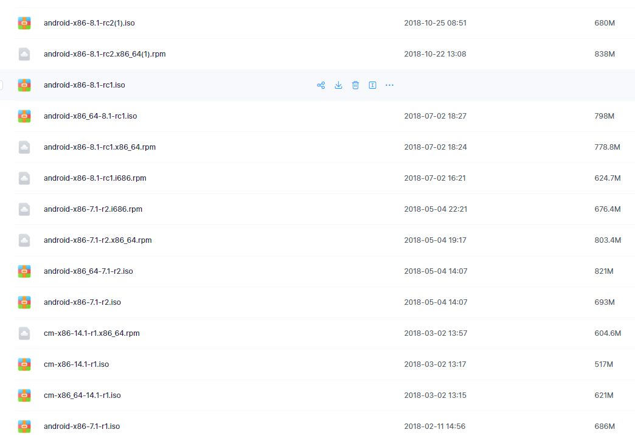Open android-x86-7.1-r2.i686.rpm file name

(x=93, y=209)
